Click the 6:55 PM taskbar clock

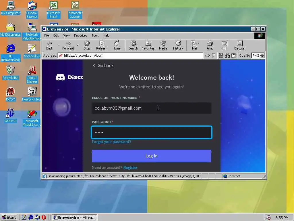point(282,218)
